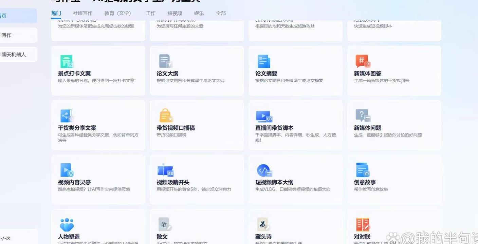The width and height of the screenshot is (478, 244).
Task: Click description 根据论文题目和关键词生成论文摘要
Action: click(289, 81)
